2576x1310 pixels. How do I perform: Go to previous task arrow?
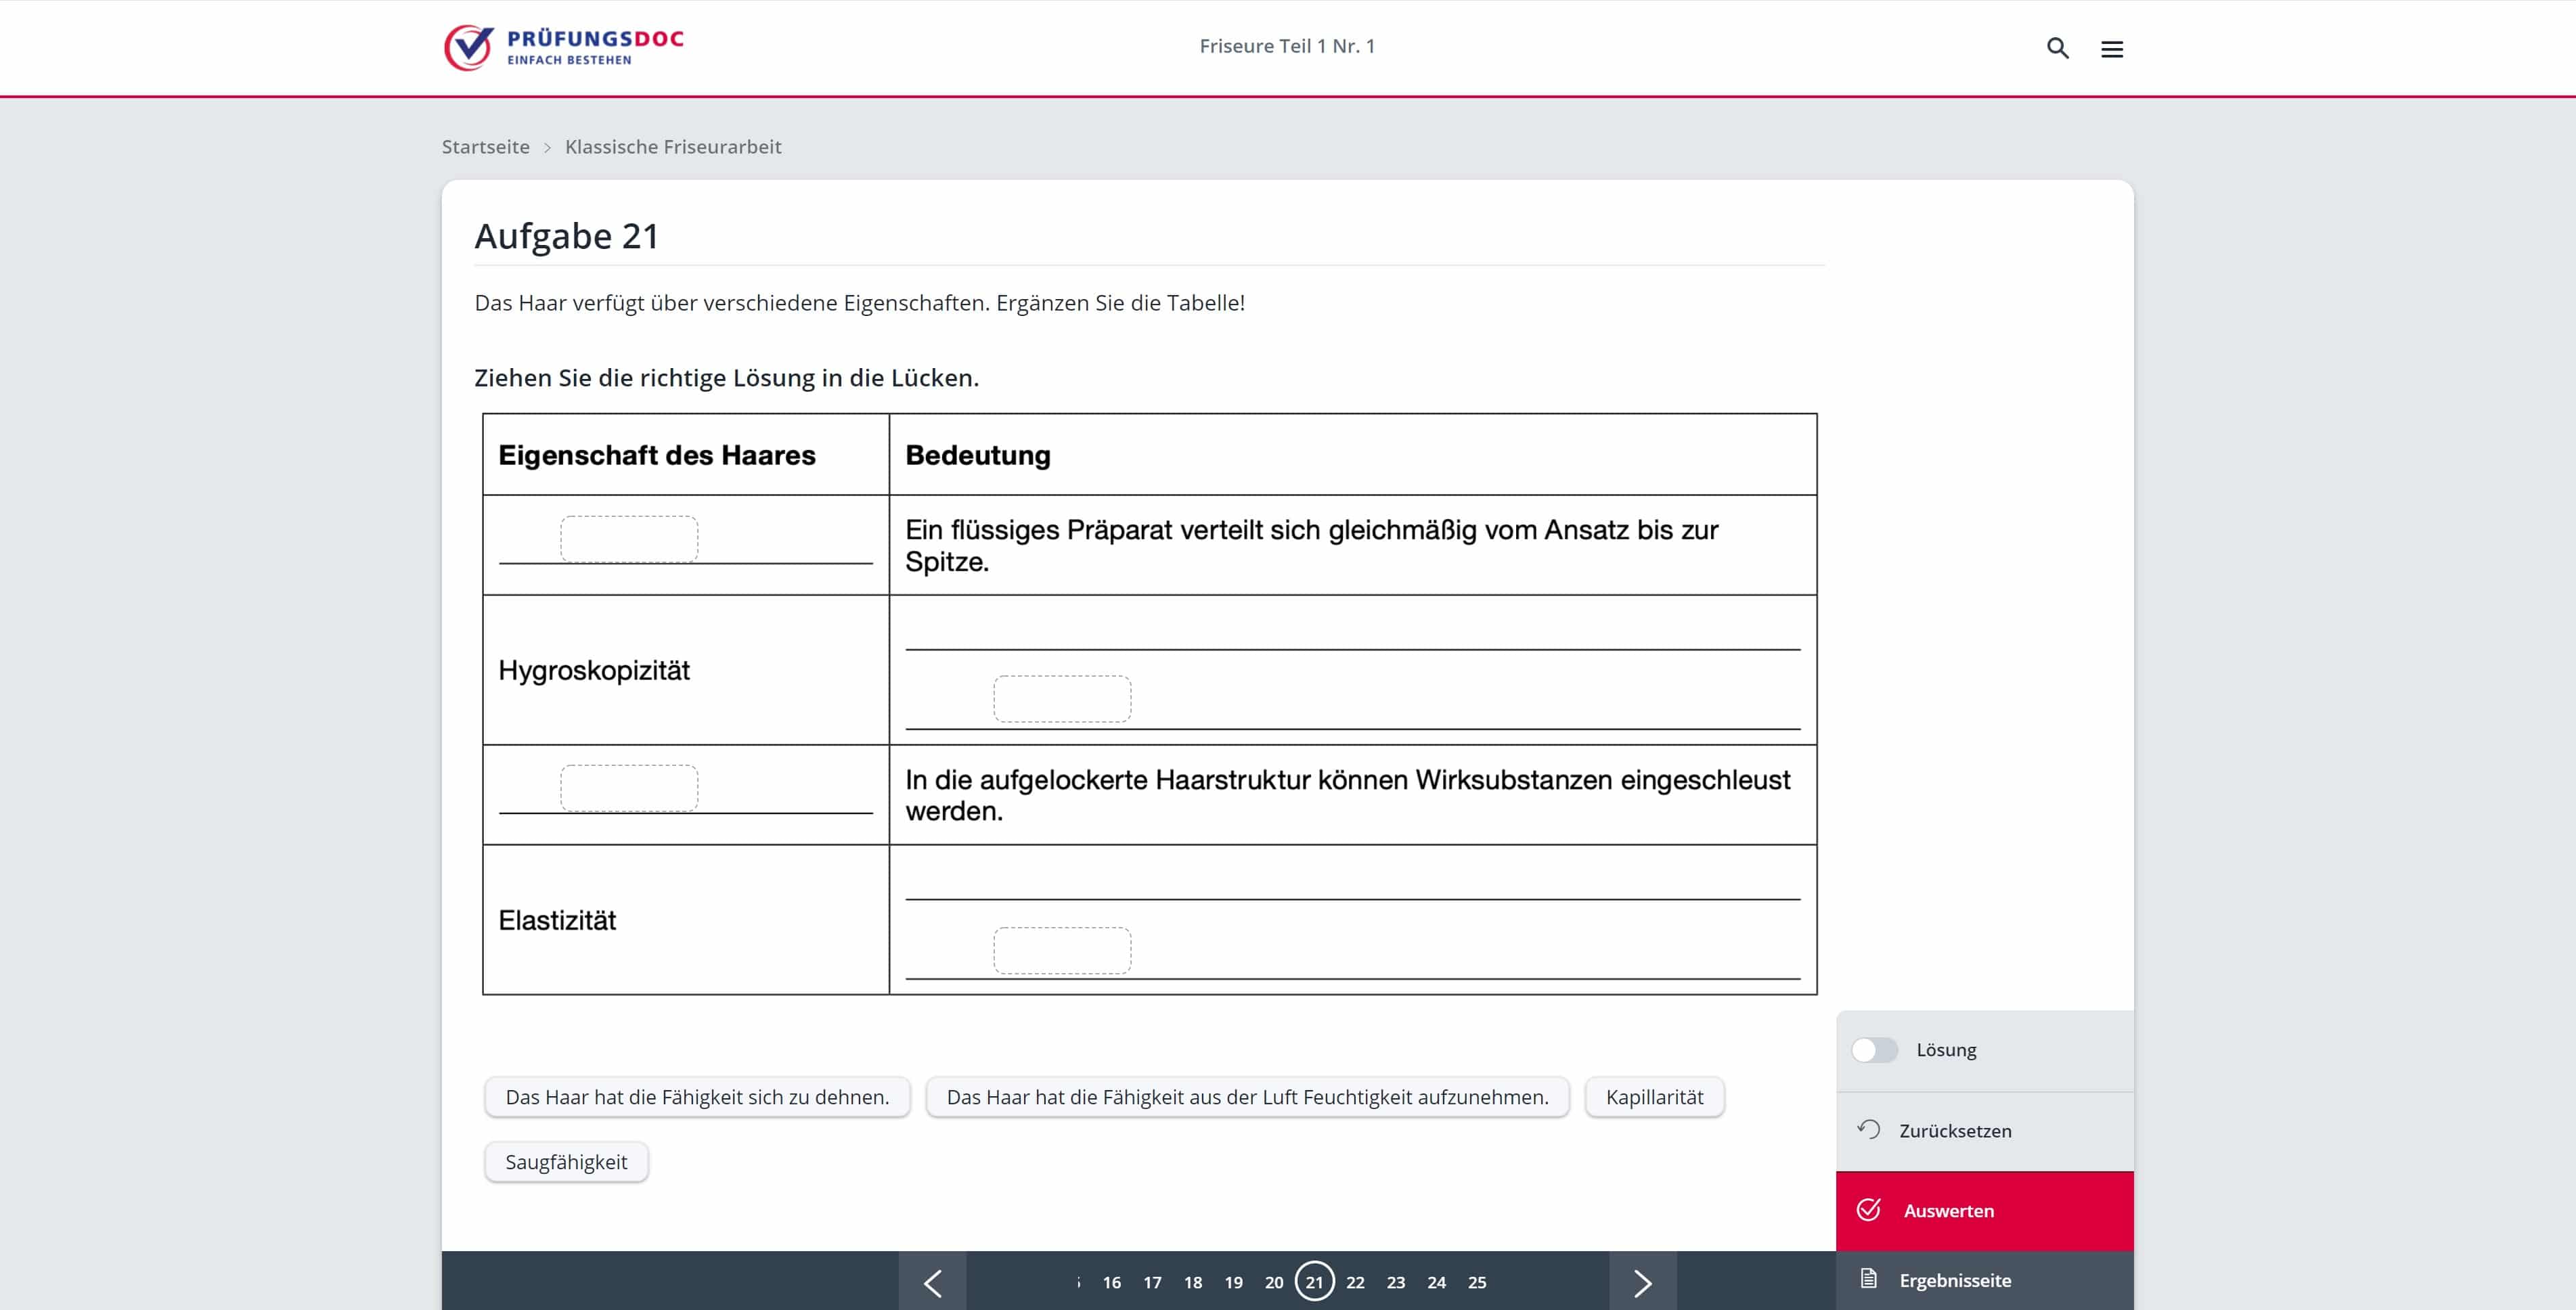tap(932, 1282)
